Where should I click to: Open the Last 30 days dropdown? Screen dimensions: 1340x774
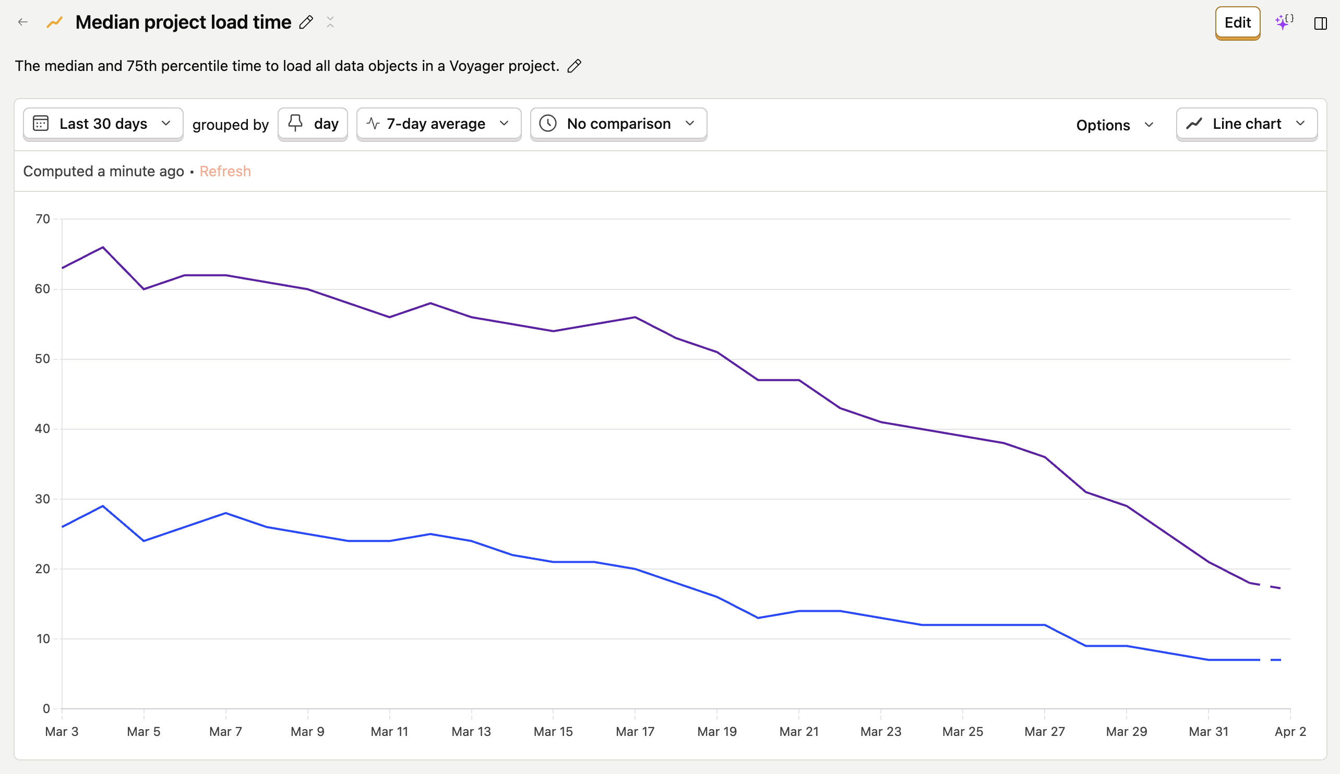[103, 124]
